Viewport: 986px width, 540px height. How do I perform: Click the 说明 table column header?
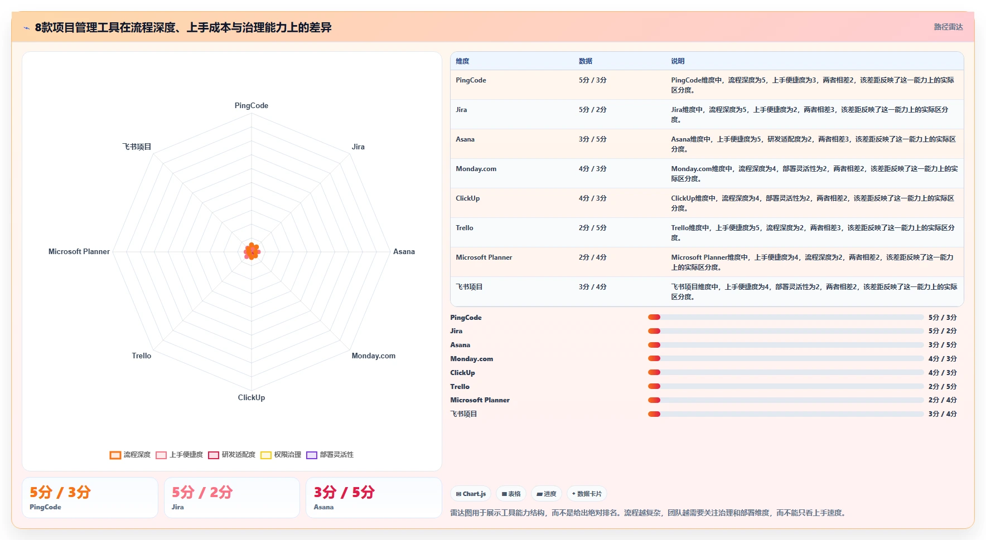click(678, 61)
